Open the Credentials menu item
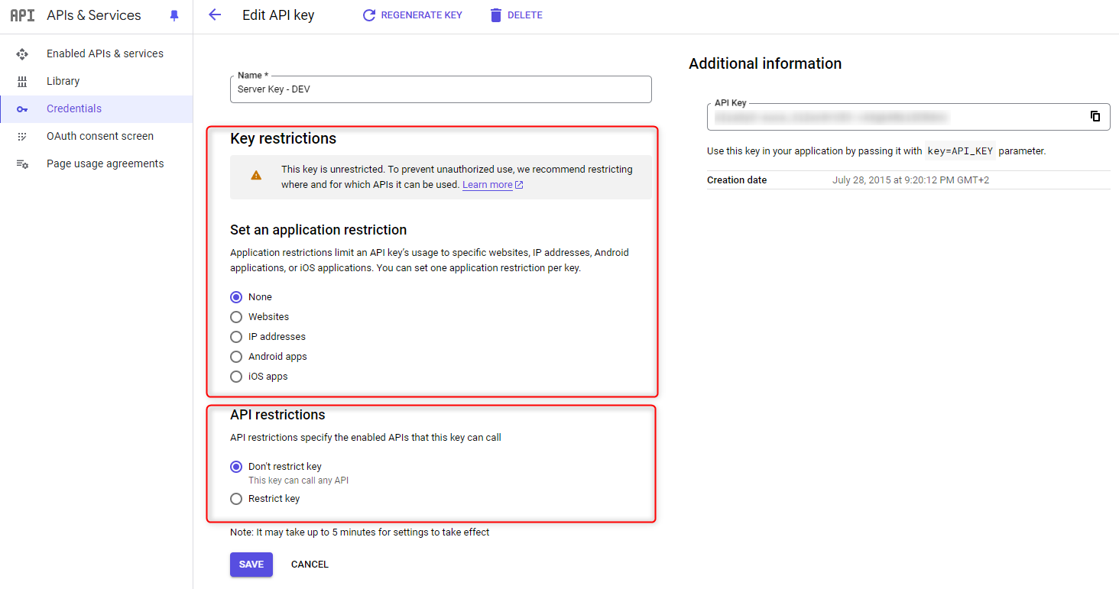The image size is (1119, 589). pos(74,108)
